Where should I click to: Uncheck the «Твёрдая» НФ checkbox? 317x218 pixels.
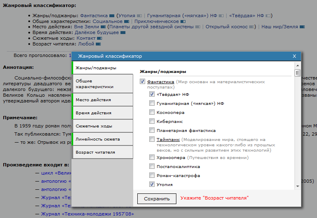152,94
